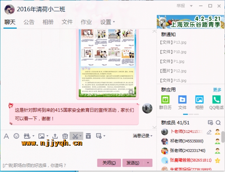Screen dimensions: 225x172
Task: Expand the 设置 dropdown arrow
Action: pos(114,22)
